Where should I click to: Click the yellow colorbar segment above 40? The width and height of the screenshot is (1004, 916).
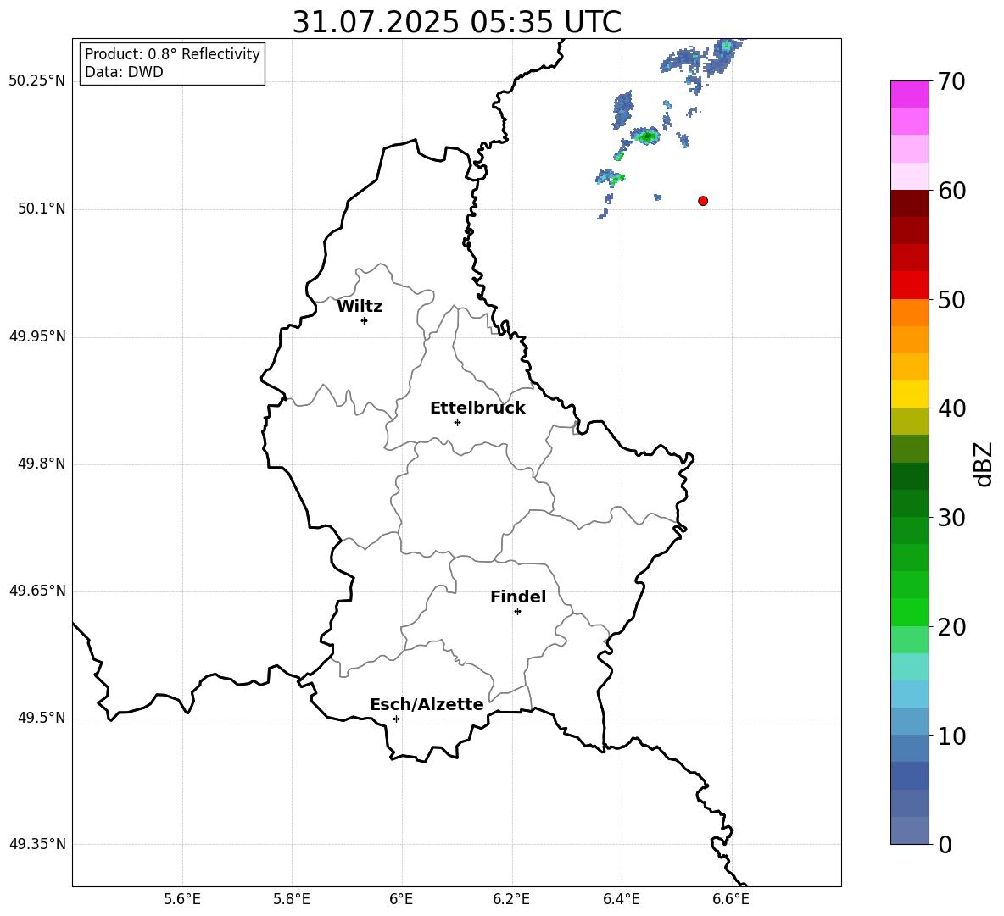(910, 394)
